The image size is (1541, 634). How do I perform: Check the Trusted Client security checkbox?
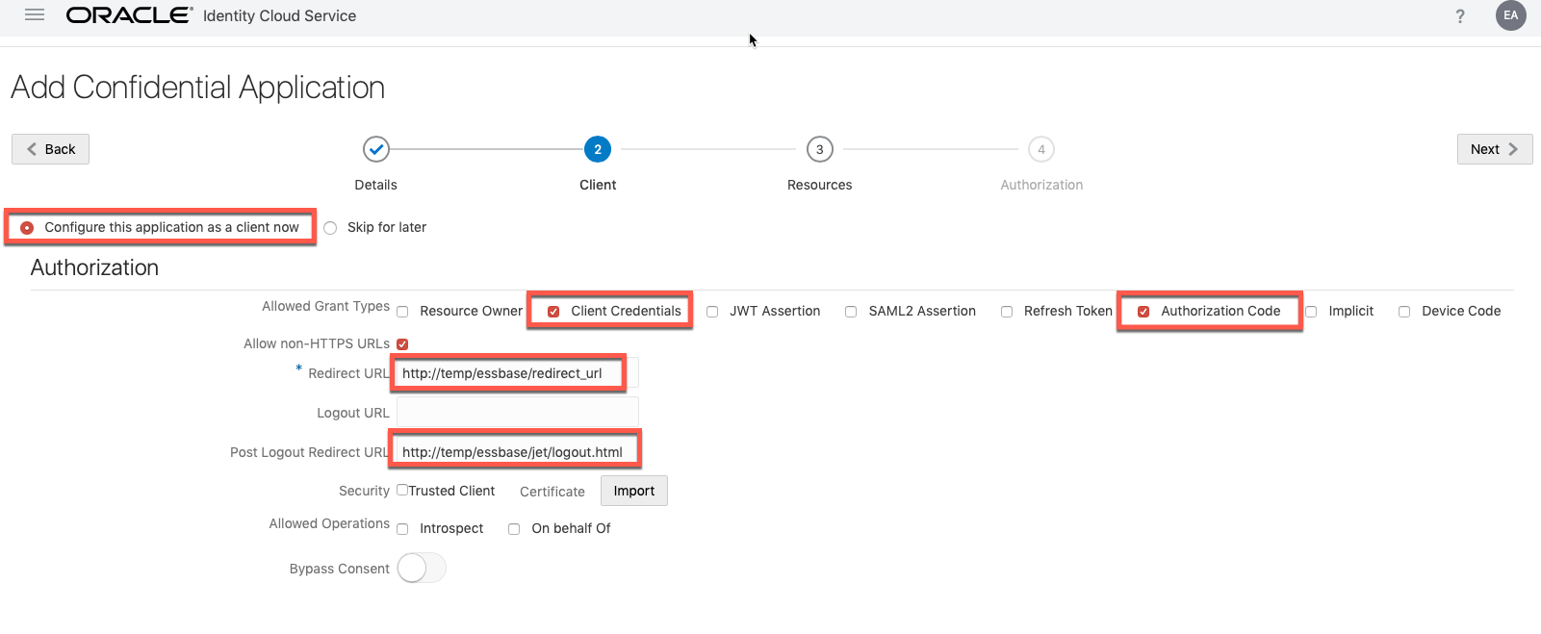click(x=402, y=490)
